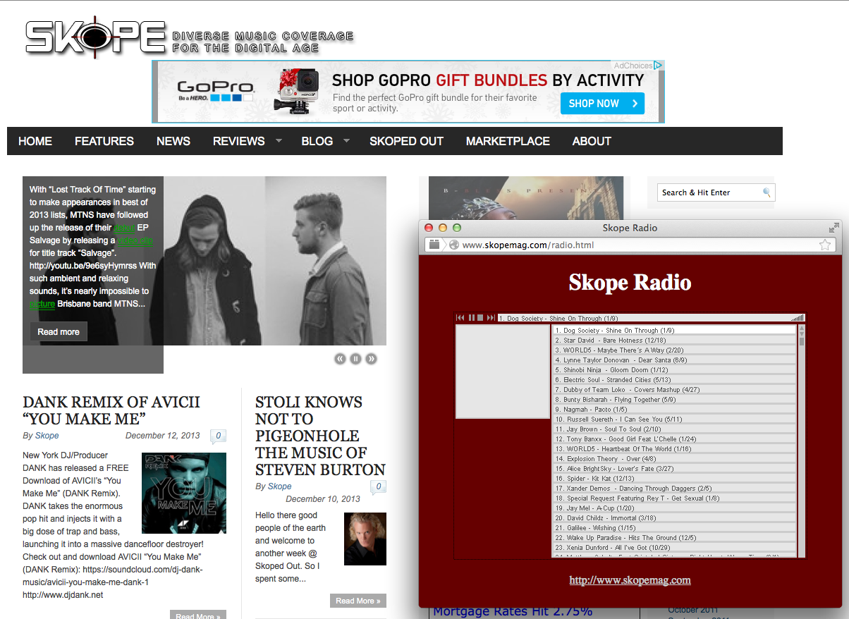Image resolution: width=849 pixels, height=619 pixels.
Task: Open the http://www.skopemag.com link in Skope Radio
Action: (x=629, y=580)
